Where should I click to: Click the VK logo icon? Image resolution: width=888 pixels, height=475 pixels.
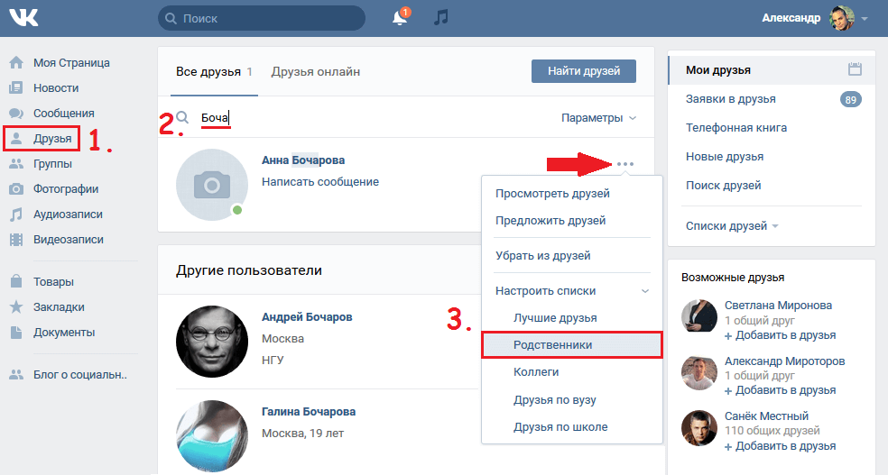(x=24, y=18)
